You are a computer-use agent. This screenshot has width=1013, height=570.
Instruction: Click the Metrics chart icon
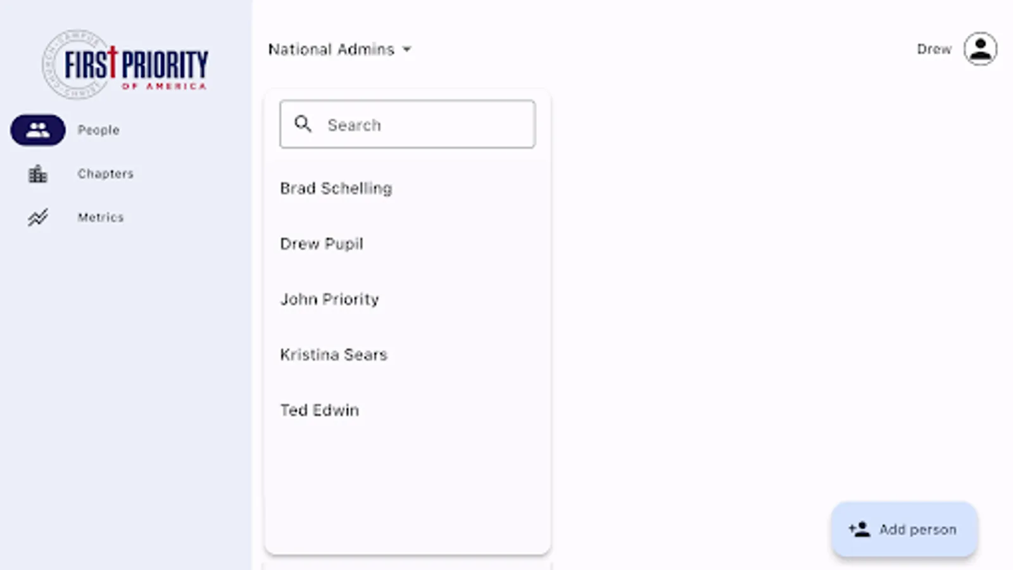38,217
